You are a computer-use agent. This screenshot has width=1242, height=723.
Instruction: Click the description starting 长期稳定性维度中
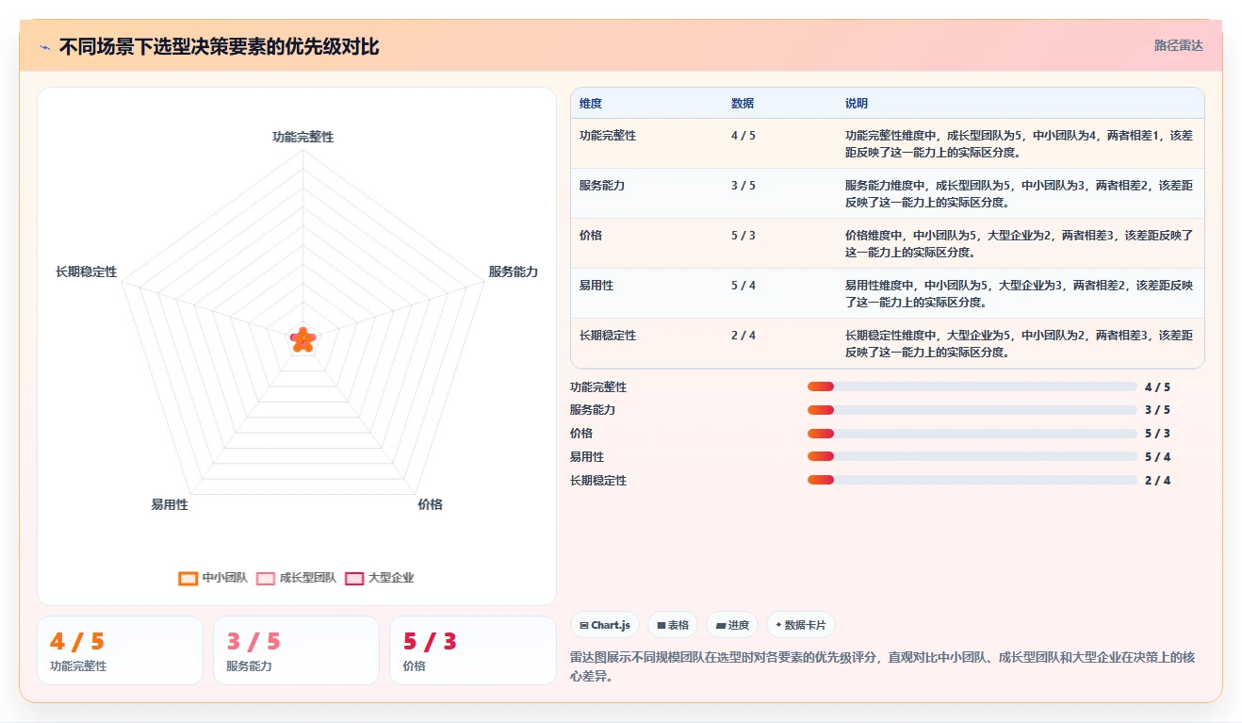point(1019,343)
